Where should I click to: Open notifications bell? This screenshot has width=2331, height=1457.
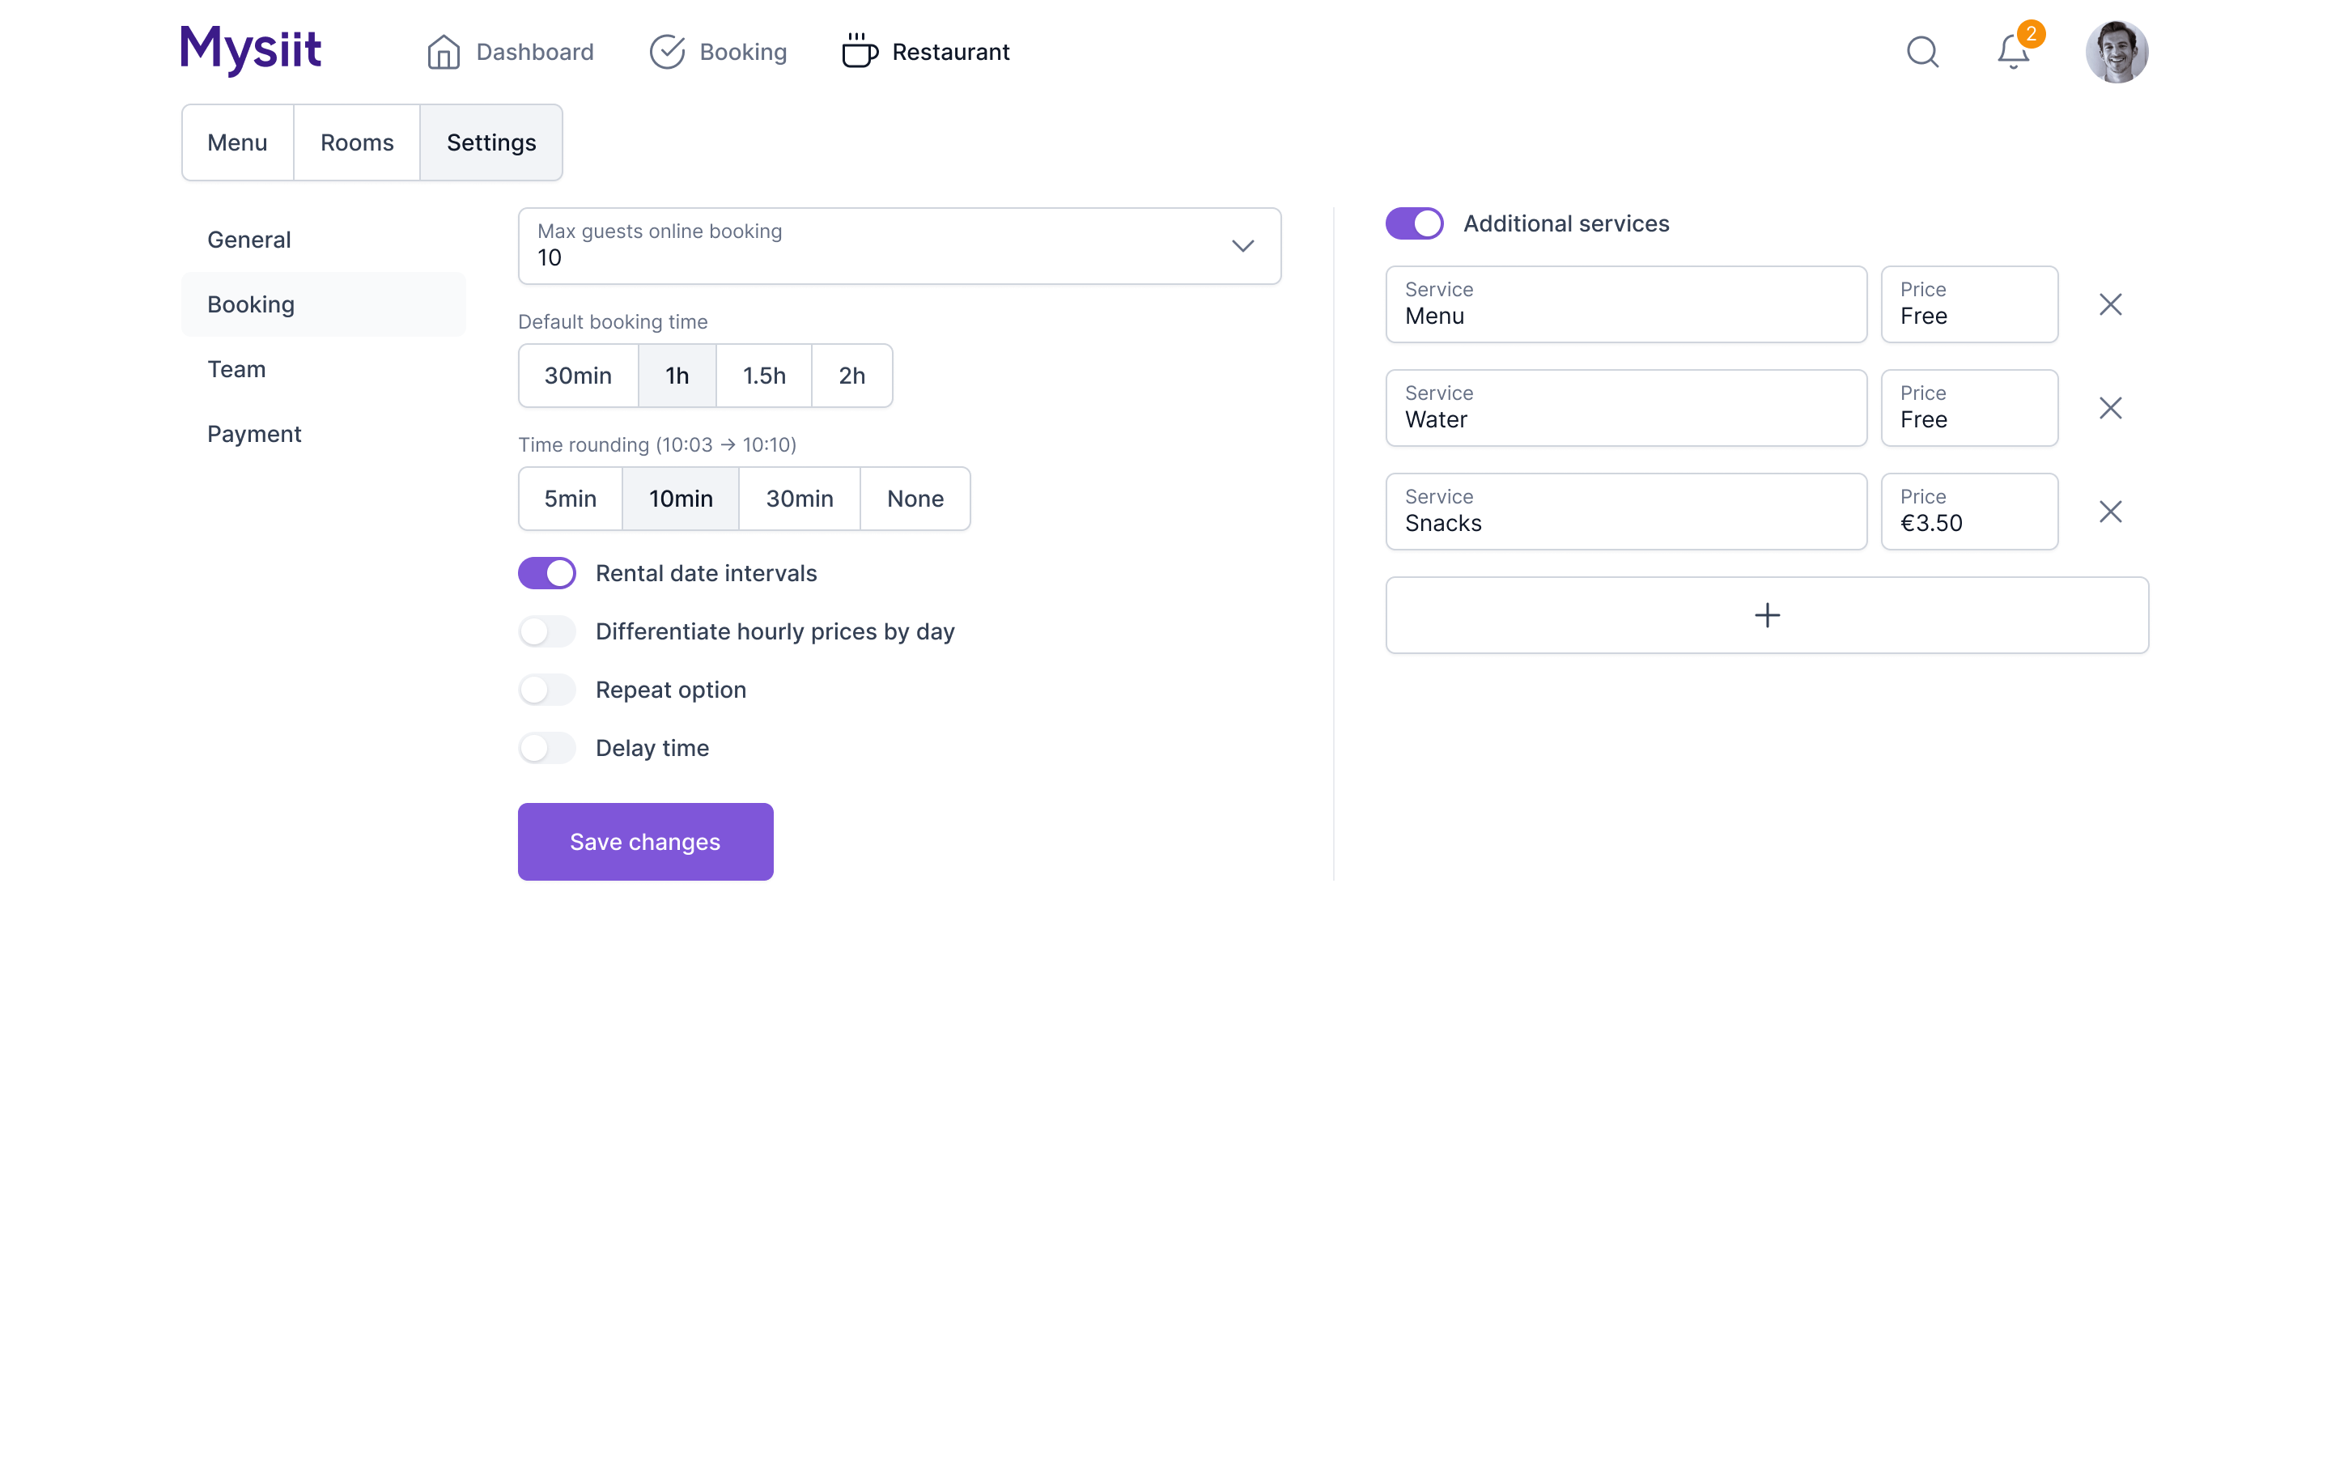pyautogui.click(x=2012, y=52)
